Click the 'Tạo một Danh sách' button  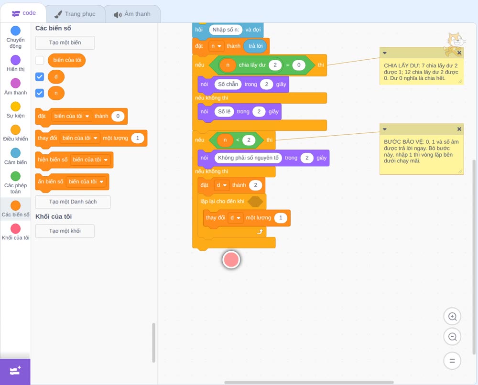coord(73,202)
